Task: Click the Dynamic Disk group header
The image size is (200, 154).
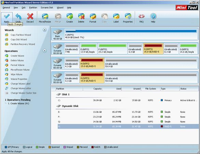Action: pyautogui.click(x=67, y=106)
